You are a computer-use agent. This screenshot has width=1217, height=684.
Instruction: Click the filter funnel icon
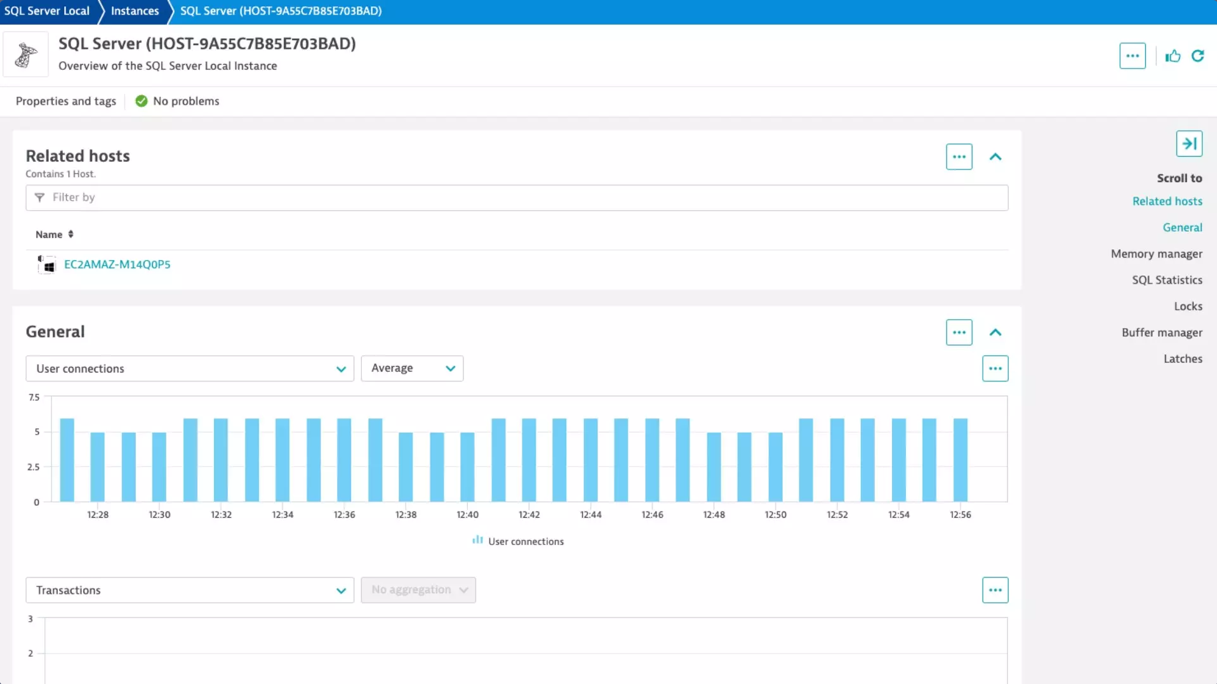point(39,197)
